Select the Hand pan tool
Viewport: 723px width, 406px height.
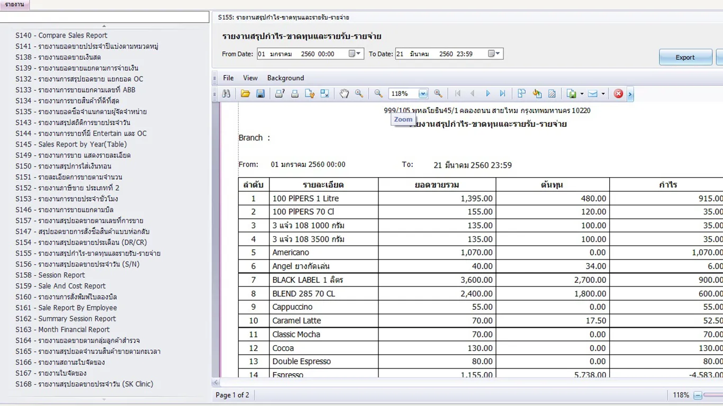344,94
